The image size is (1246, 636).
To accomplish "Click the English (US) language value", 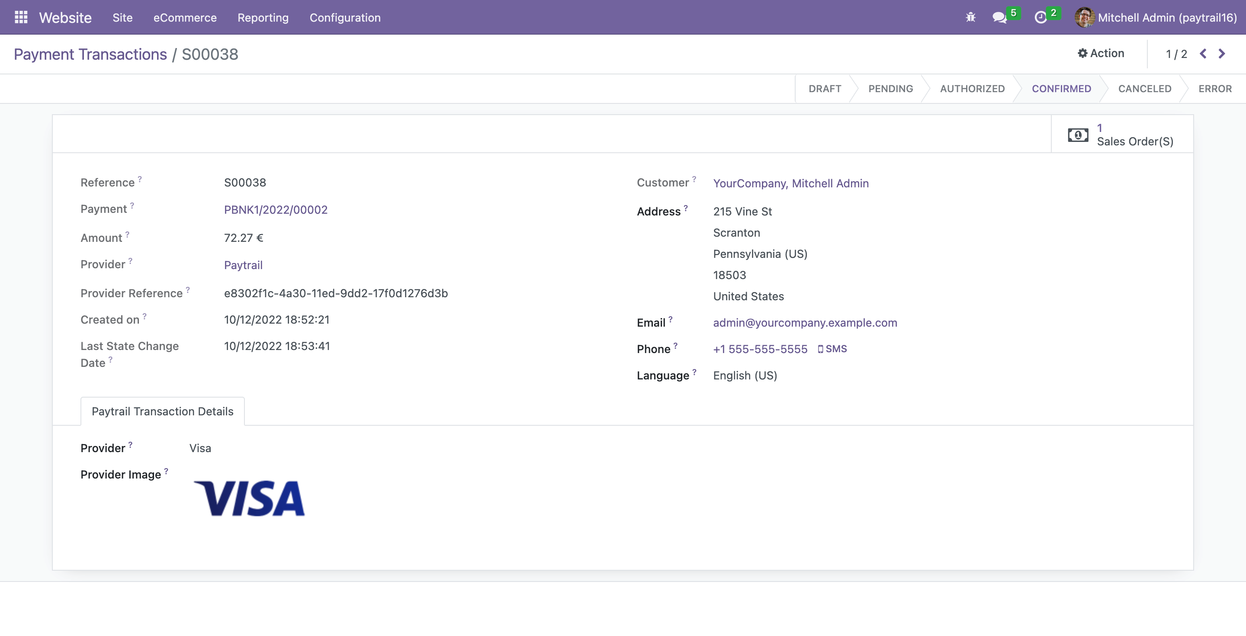I will point(745,375).
